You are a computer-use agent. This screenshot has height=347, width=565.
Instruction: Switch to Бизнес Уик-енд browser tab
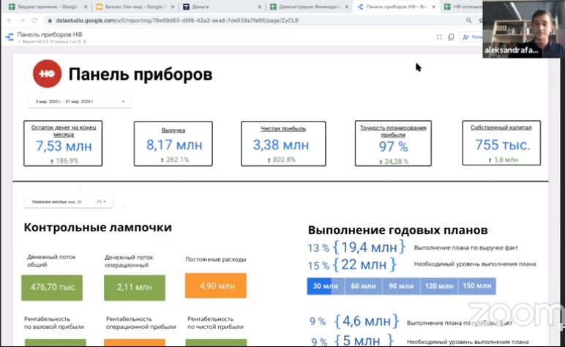135,7
